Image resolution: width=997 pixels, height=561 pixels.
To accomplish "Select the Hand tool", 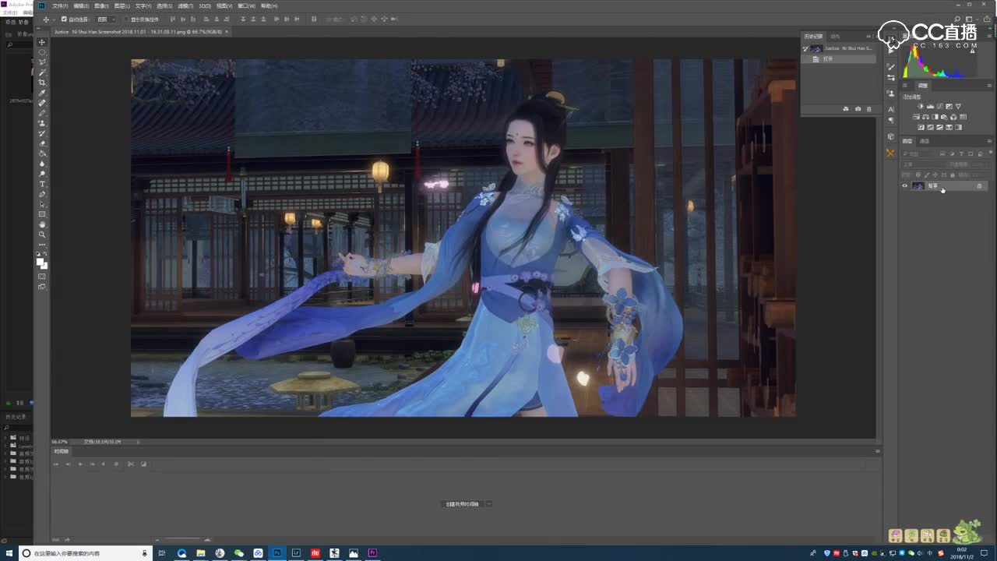I will coord(42,224).
